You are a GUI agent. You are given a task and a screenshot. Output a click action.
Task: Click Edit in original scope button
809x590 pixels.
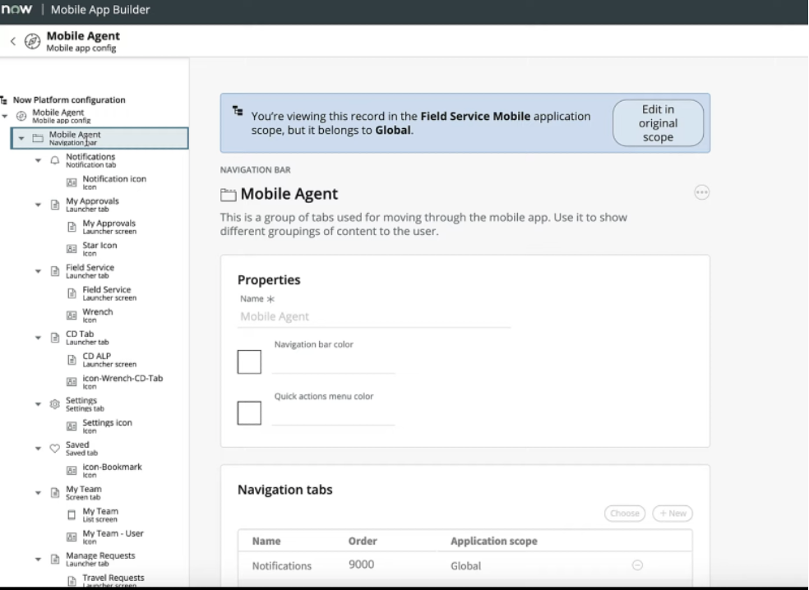point(658,123)
